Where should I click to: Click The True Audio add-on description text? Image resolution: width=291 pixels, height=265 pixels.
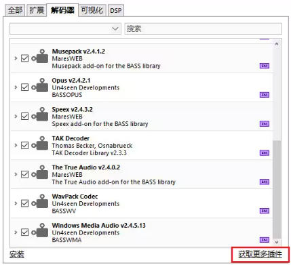(113, 182)
